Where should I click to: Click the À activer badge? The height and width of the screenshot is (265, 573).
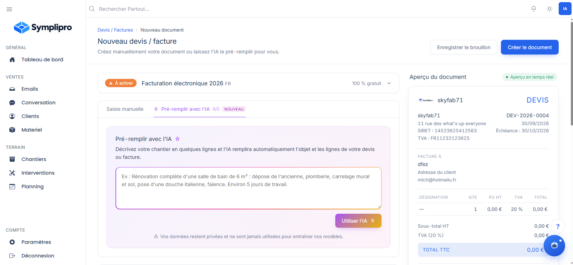click(121, 83)
